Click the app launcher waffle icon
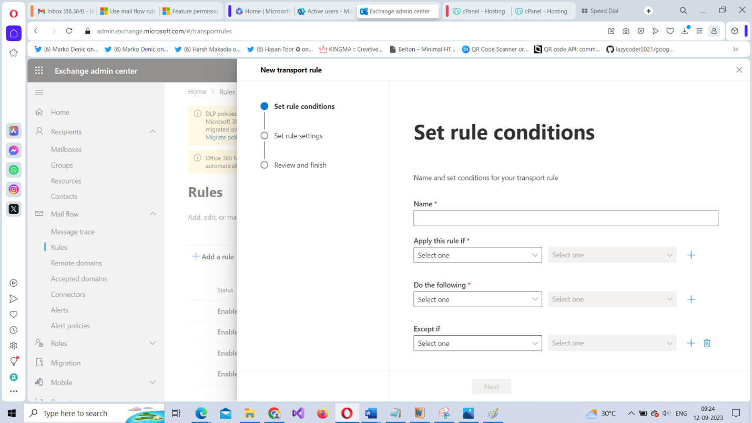Viewport: 752px width, 423px height. (x=39, y=70)
